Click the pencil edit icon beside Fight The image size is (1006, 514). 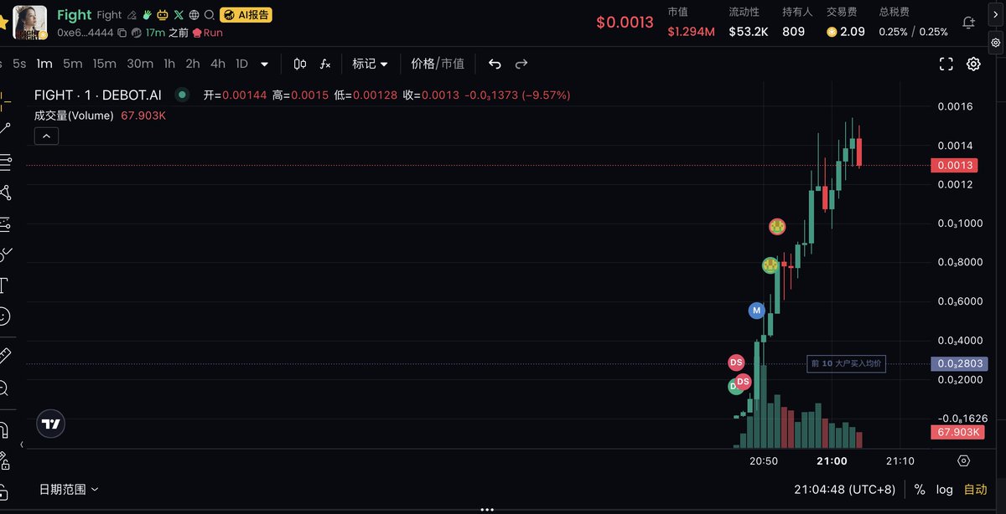coord(132,15)
